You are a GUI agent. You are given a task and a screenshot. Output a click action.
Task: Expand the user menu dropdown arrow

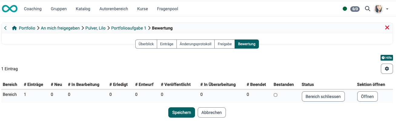click(x=387, y=9)
